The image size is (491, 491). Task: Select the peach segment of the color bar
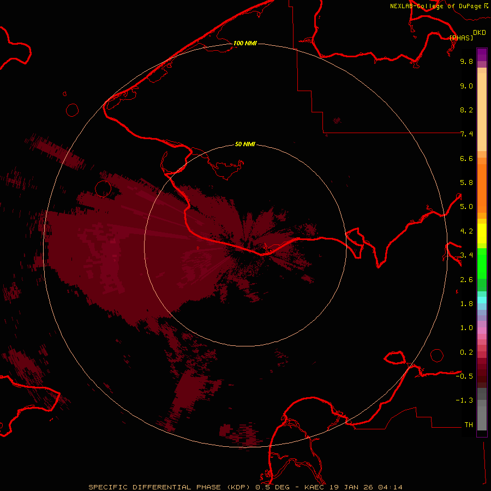482,112
